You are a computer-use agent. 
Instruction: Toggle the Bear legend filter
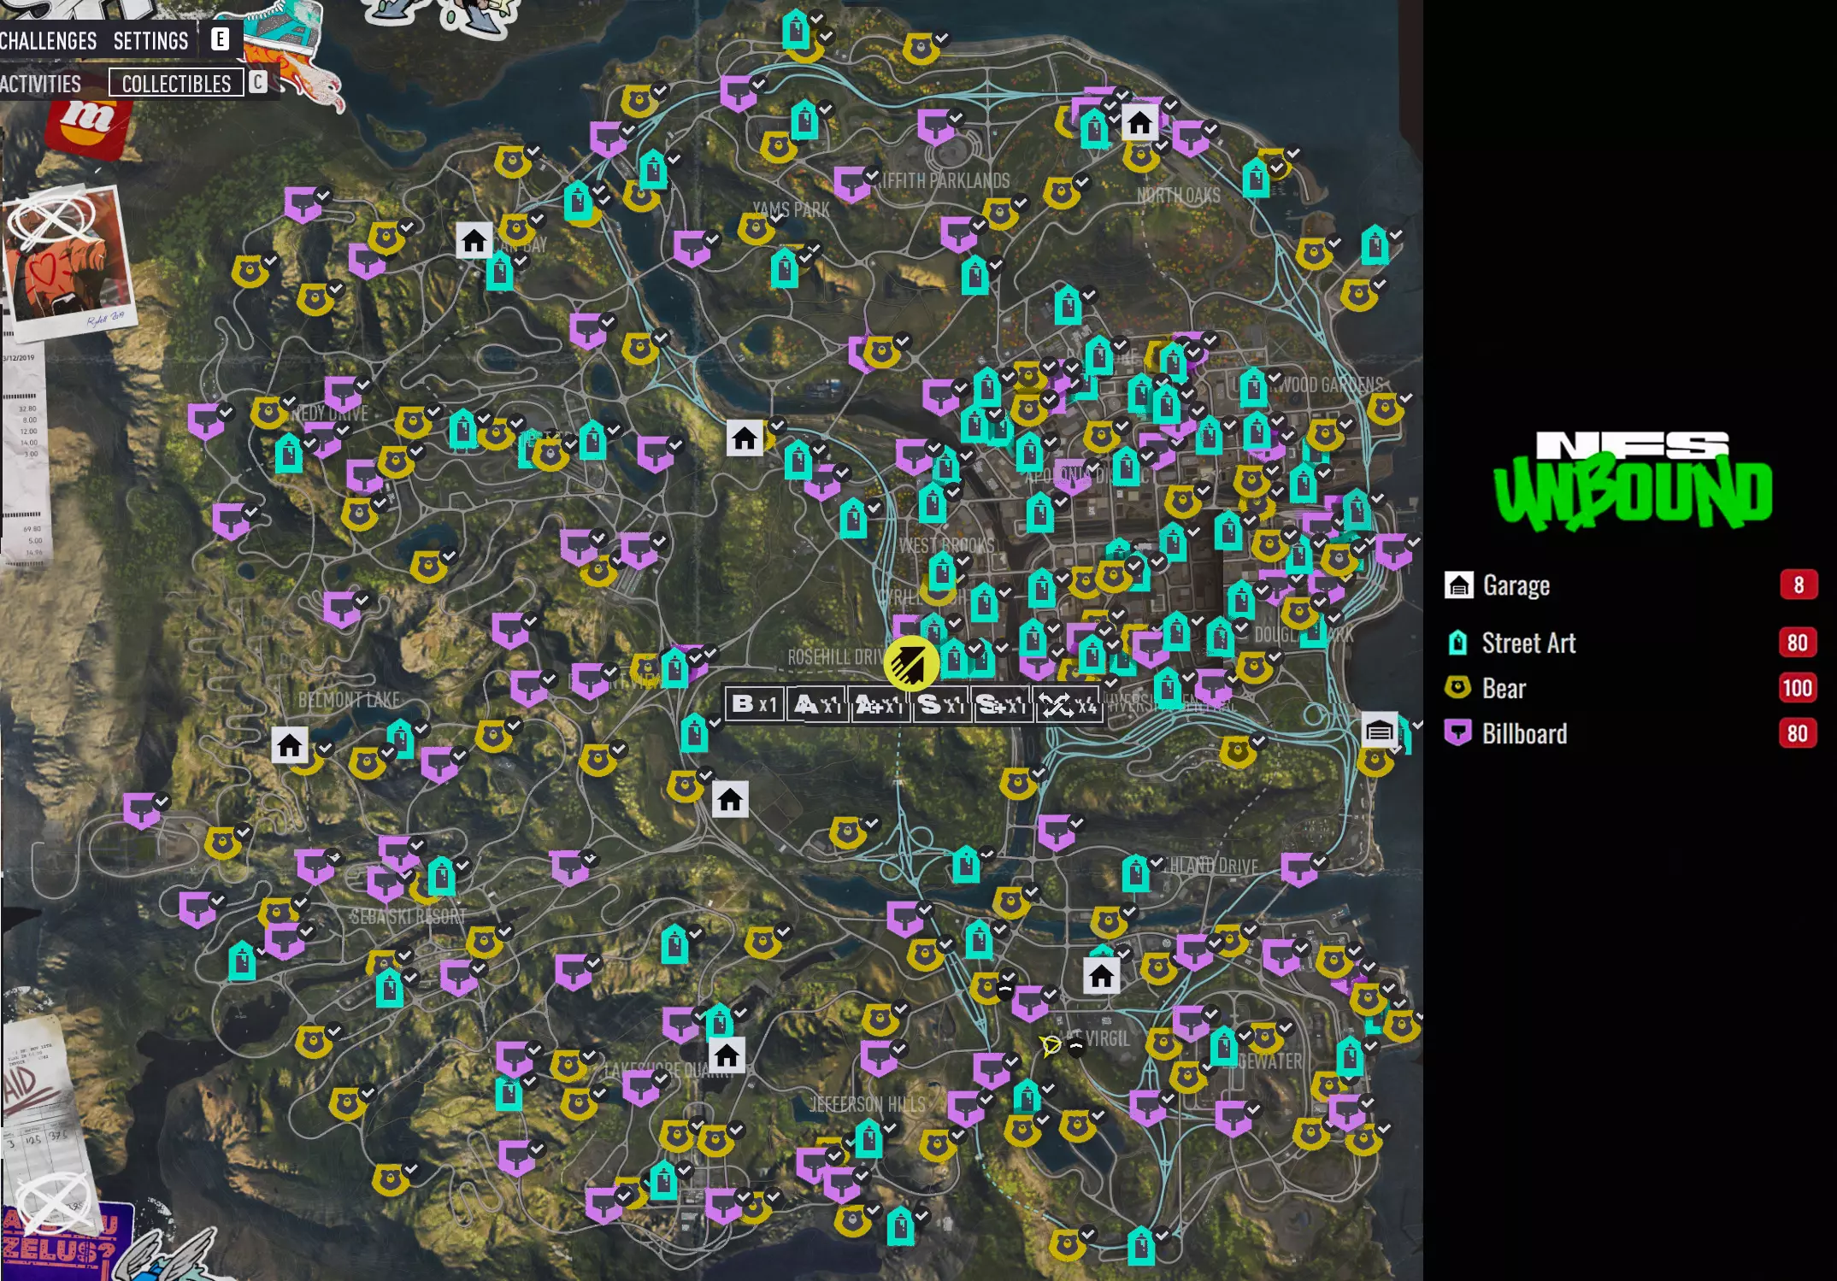point(1503,688)
